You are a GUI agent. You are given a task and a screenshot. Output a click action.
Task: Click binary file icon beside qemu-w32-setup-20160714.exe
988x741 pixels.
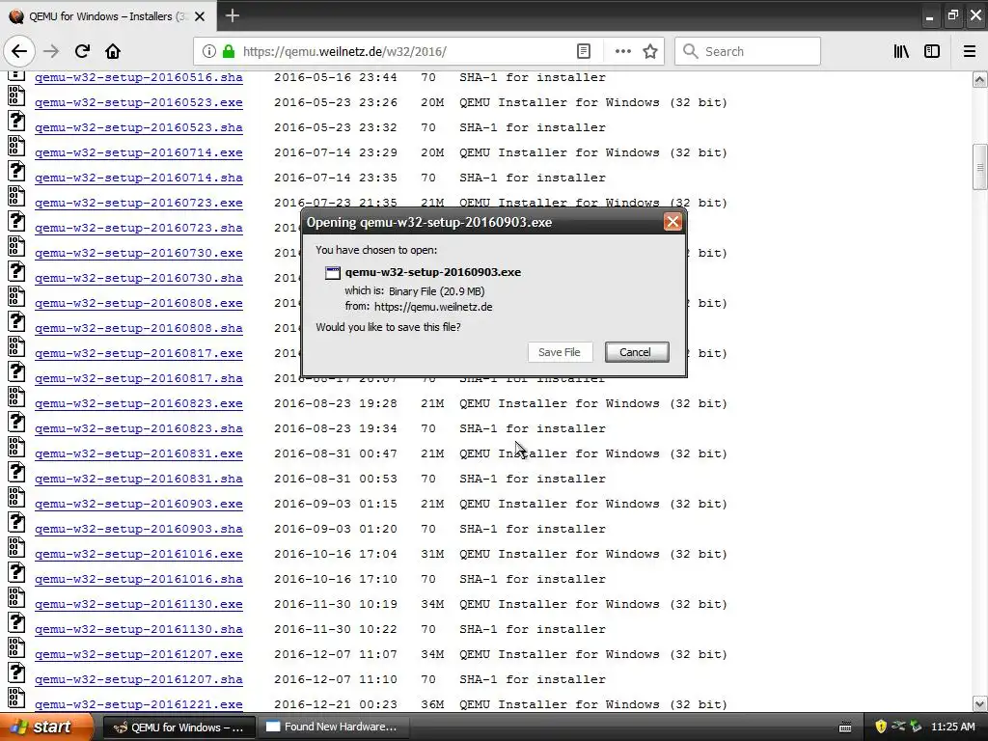[16, 146]
